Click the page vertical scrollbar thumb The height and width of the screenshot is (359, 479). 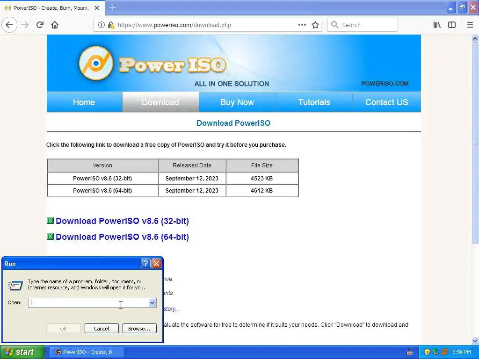tap(475, 143)
